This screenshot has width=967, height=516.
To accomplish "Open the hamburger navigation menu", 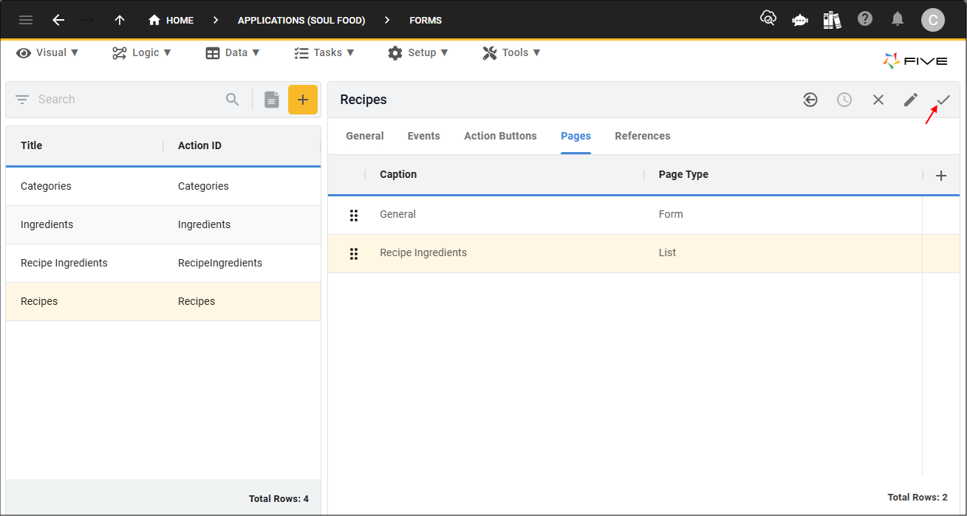I will pyautogui.click(x=26, y=20).
